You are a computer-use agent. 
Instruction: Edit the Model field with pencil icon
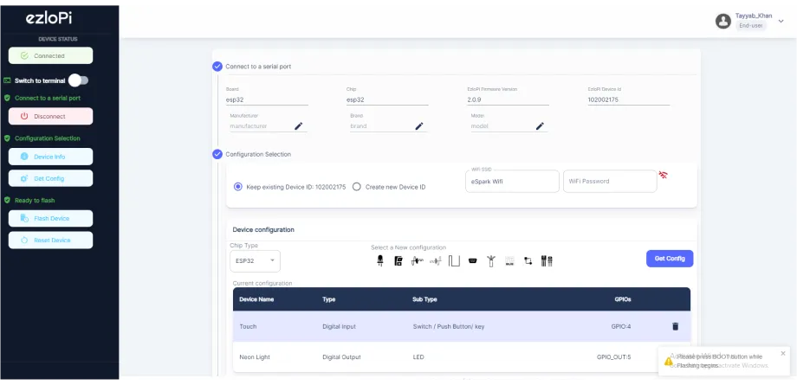[x=540, y=126]
